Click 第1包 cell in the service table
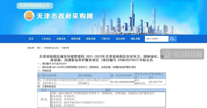Image resolution: width=207 pixels, height=108 pixels. click(44, 99)
